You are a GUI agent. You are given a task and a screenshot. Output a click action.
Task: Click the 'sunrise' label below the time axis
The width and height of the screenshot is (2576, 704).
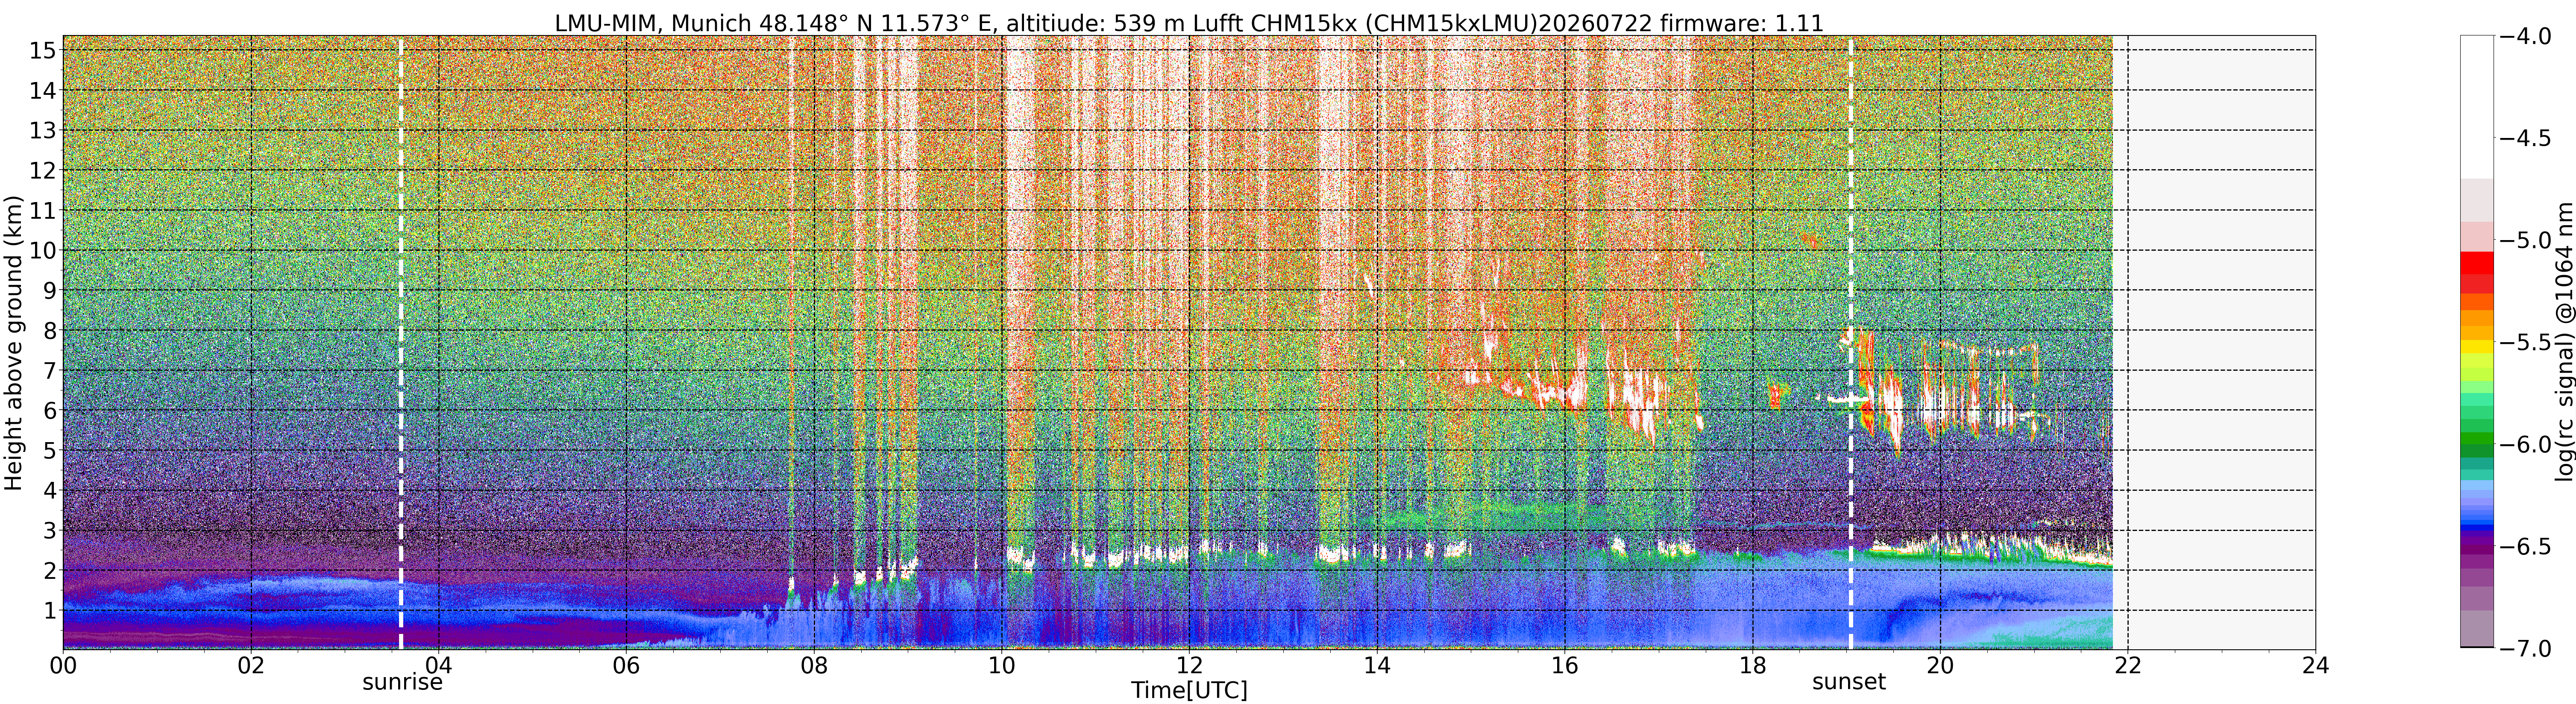click(402, 682)
